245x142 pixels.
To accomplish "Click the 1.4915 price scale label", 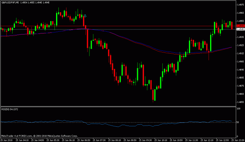I will pyautogui.click(x=240, y=54).
